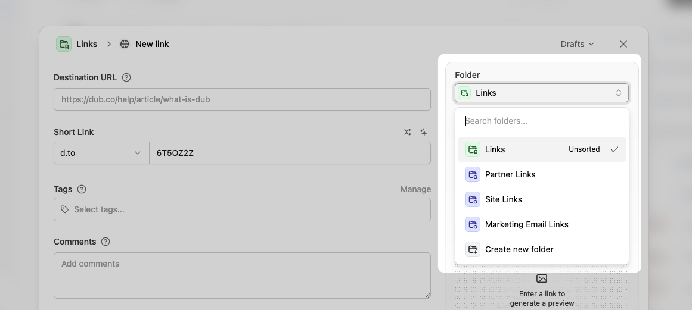Click the Add comments text area
Viewport: 692px width, 310px height.
[x=242, y=275]
